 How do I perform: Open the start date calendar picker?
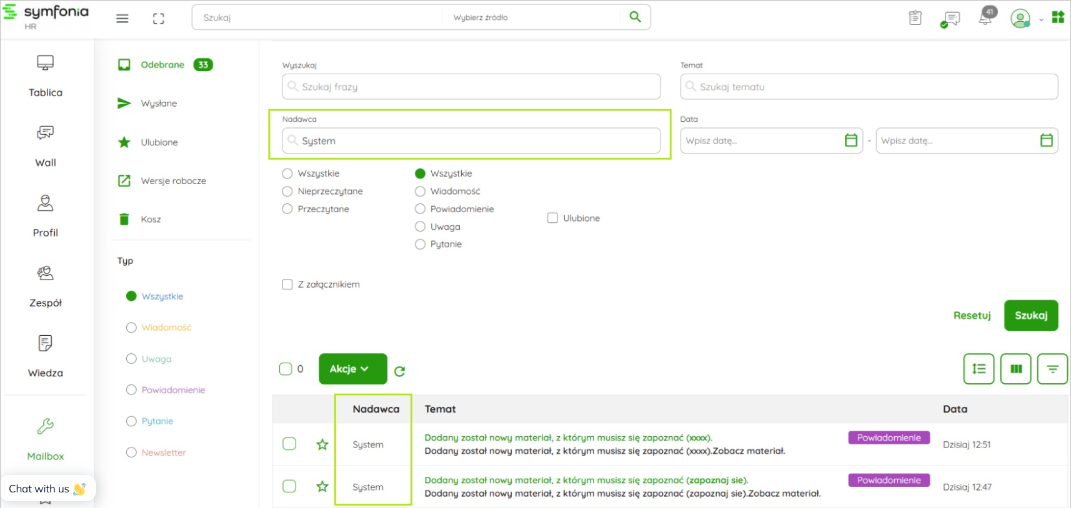(x=850, y=140)
